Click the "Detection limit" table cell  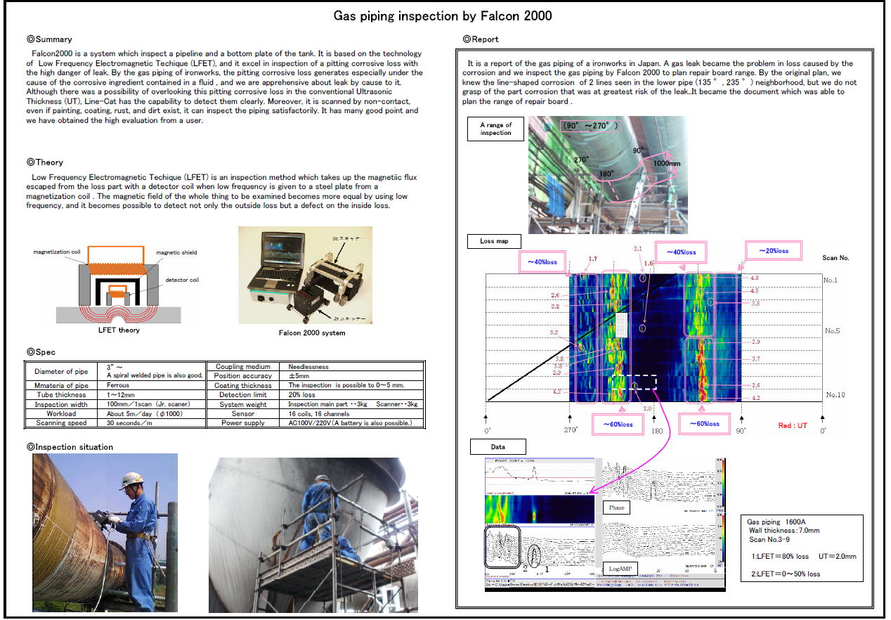[242, 395]
